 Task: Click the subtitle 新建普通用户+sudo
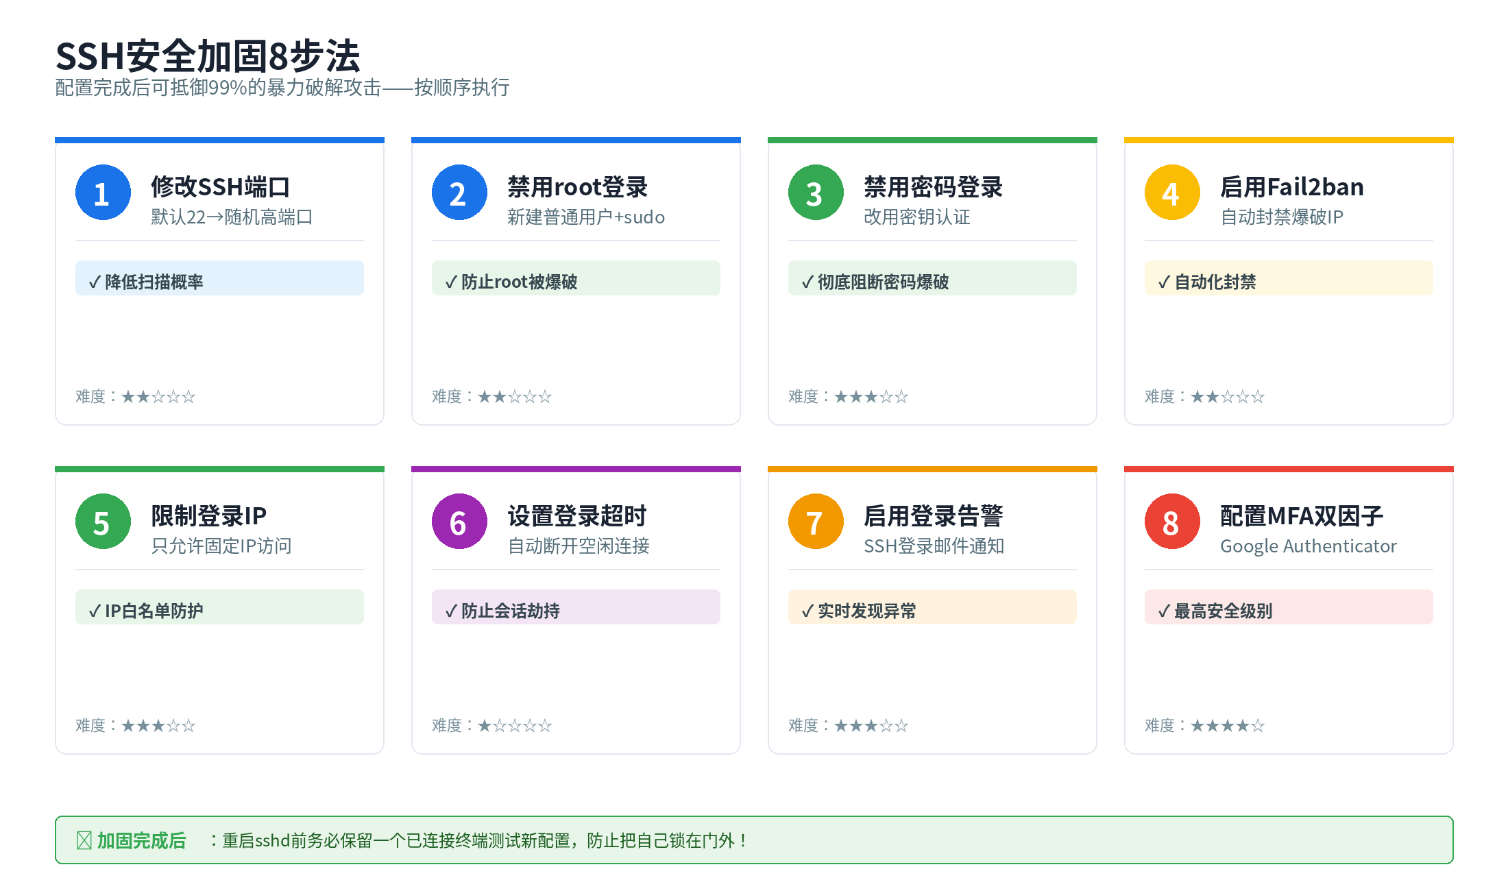[586, 217]
